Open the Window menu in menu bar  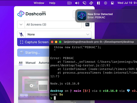point(39,3)
